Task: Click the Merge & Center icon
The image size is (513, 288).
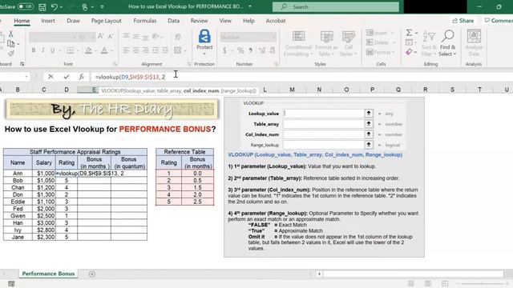Action: pos(177,50)
